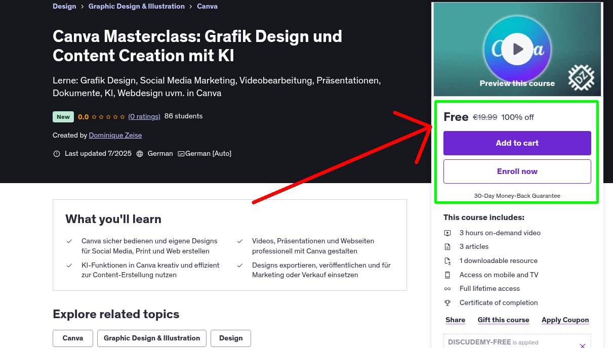Click the DZ logo badge on the preview thumbnail
Viewport: 613px width, 348px height.
581,78
